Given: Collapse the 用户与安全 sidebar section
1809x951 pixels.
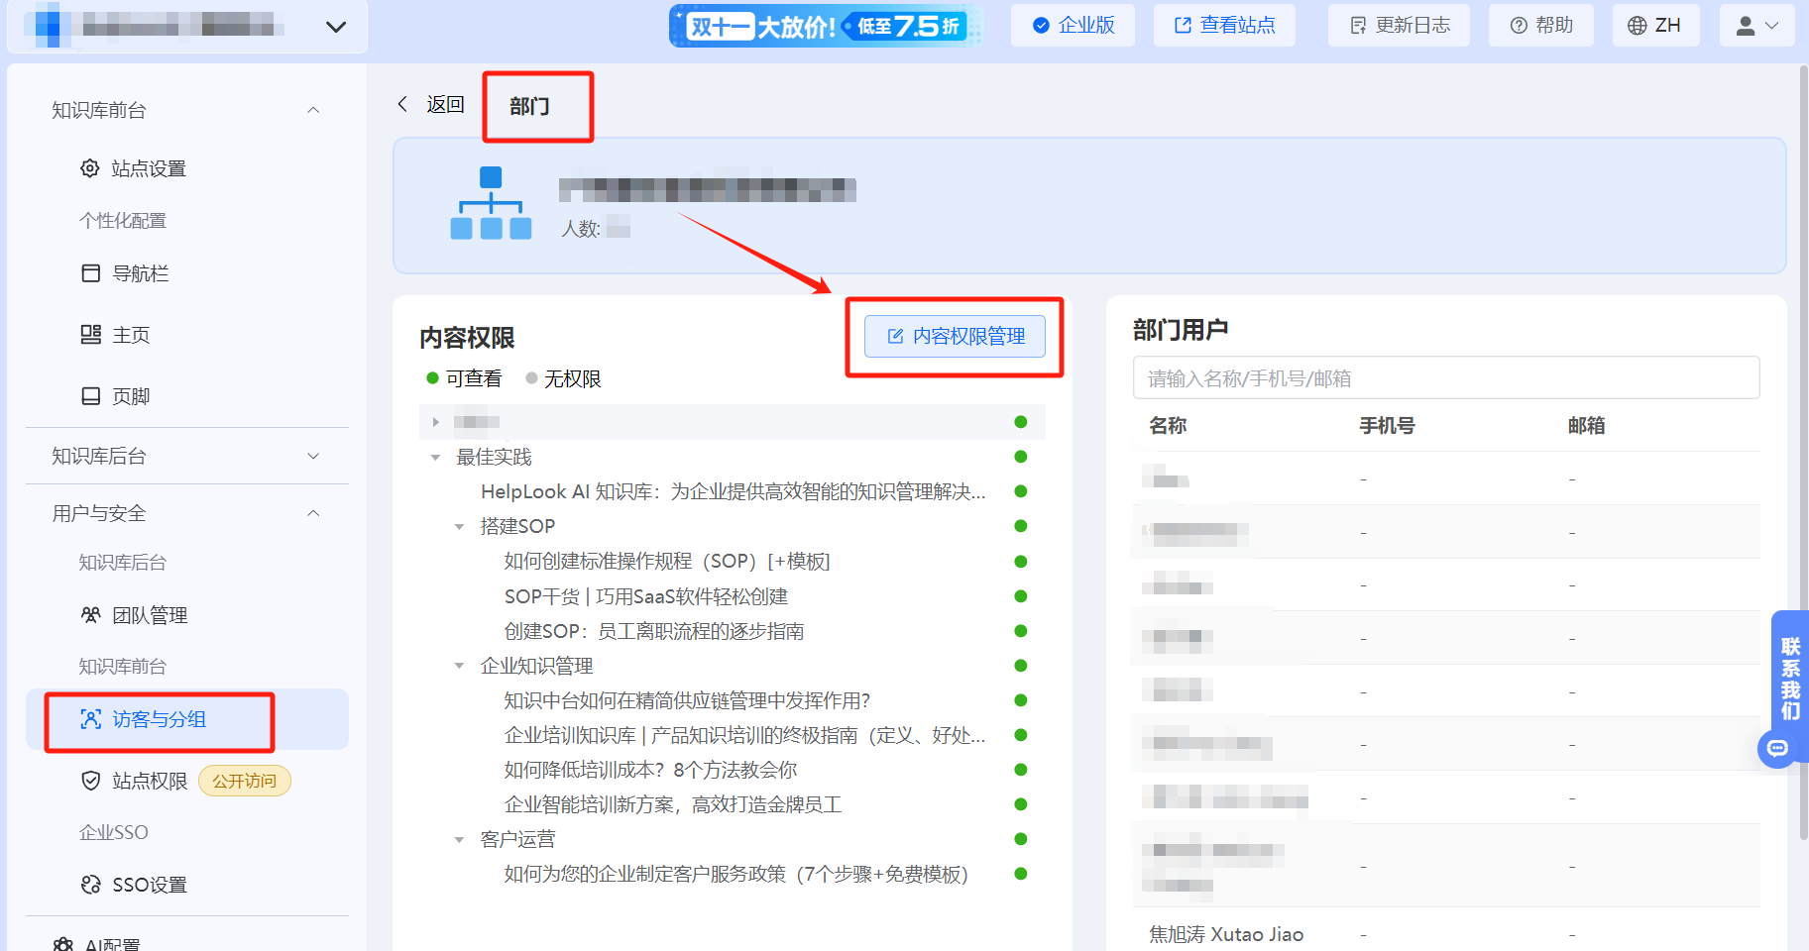Looking at the screenshot, I should (313, 513).
